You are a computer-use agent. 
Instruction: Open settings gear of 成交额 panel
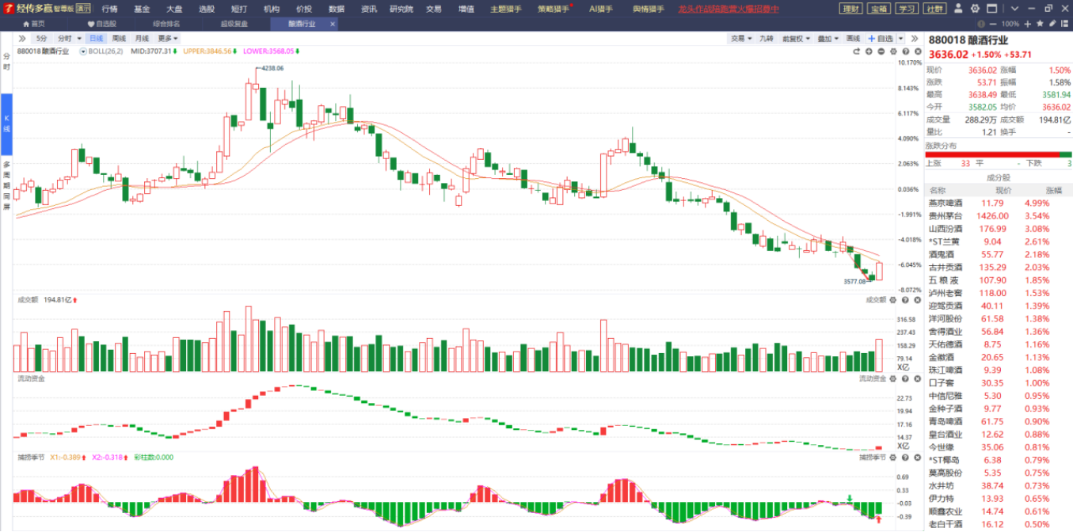893,300
